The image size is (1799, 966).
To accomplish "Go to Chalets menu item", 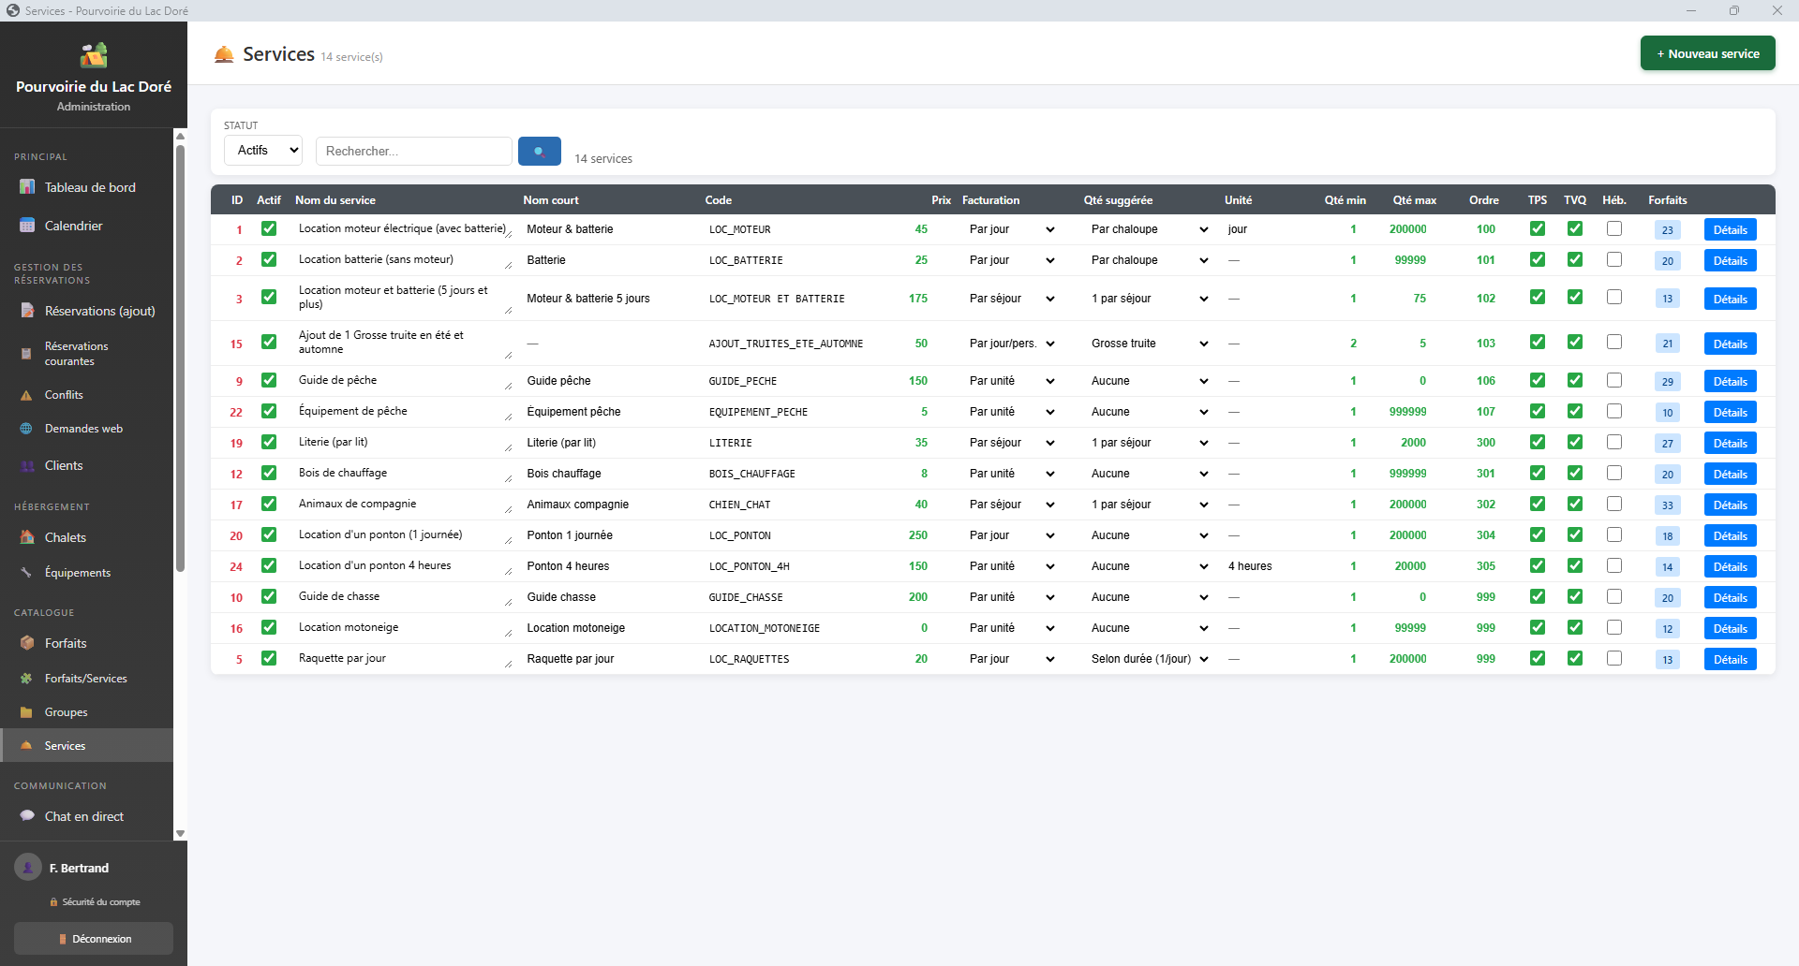I will 86,537.
